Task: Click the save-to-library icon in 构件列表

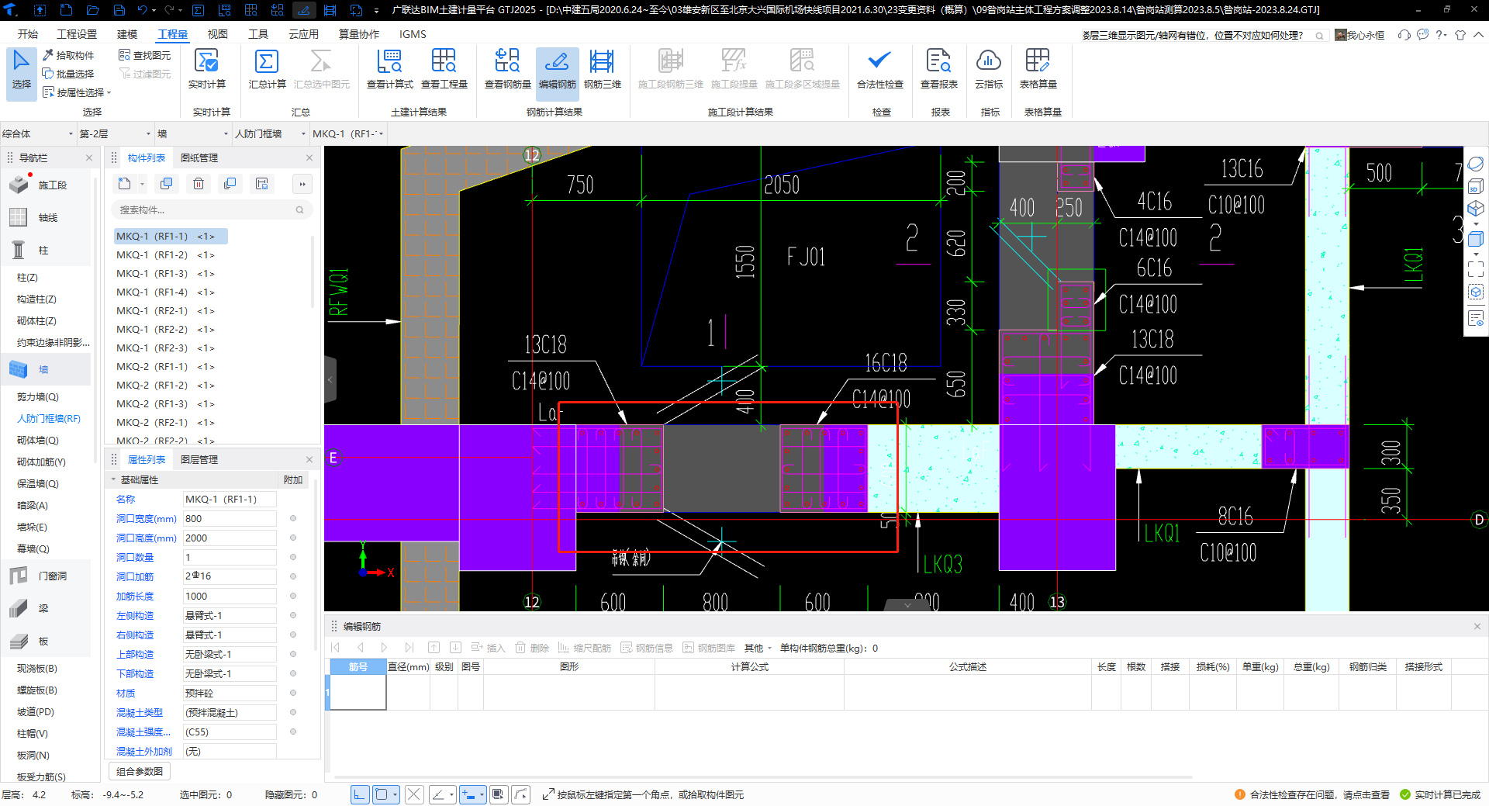Action: [262, 184]
